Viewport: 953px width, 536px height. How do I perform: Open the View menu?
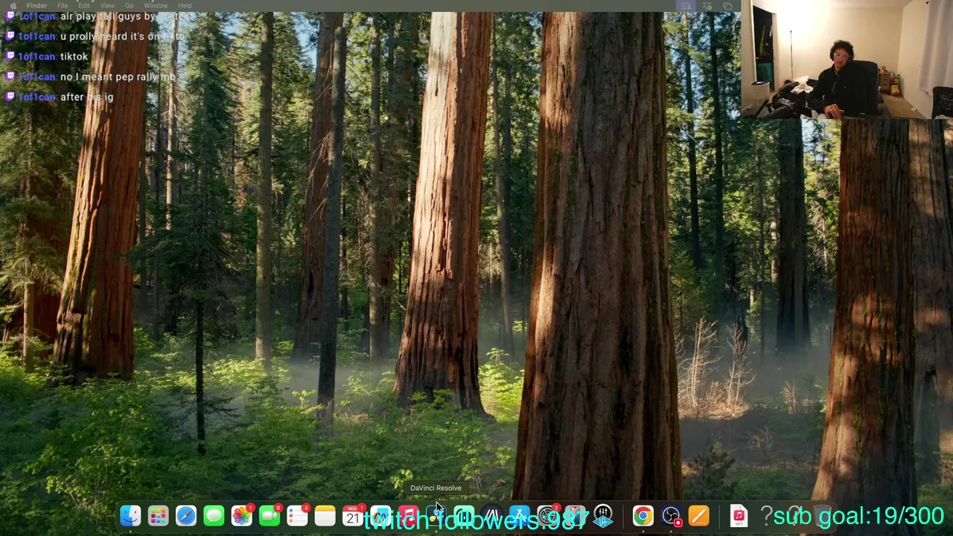(107, 6)
